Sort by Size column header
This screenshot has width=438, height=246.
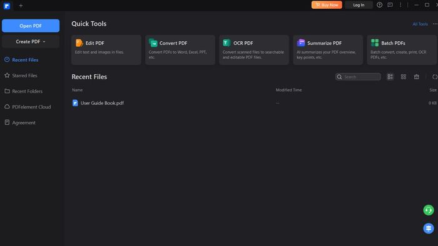[433, 90]
